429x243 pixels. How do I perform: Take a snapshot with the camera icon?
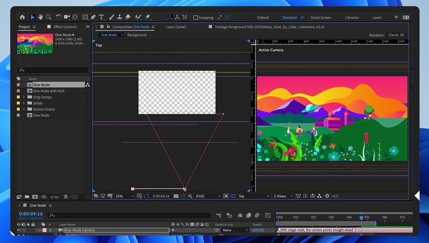click(176, 196)
